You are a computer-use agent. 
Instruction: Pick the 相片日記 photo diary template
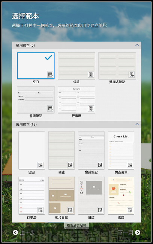[61, 195]
